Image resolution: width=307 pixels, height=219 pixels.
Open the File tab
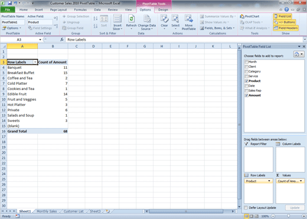(x=8, y=9)
